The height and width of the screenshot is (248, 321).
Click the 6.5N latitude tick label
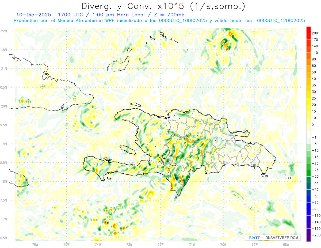click(4, 238)
